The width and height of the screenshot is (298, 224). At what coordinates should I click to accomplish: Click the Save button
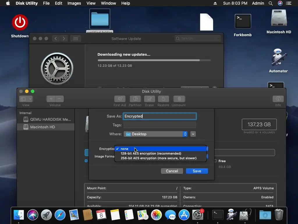(197, 171)
